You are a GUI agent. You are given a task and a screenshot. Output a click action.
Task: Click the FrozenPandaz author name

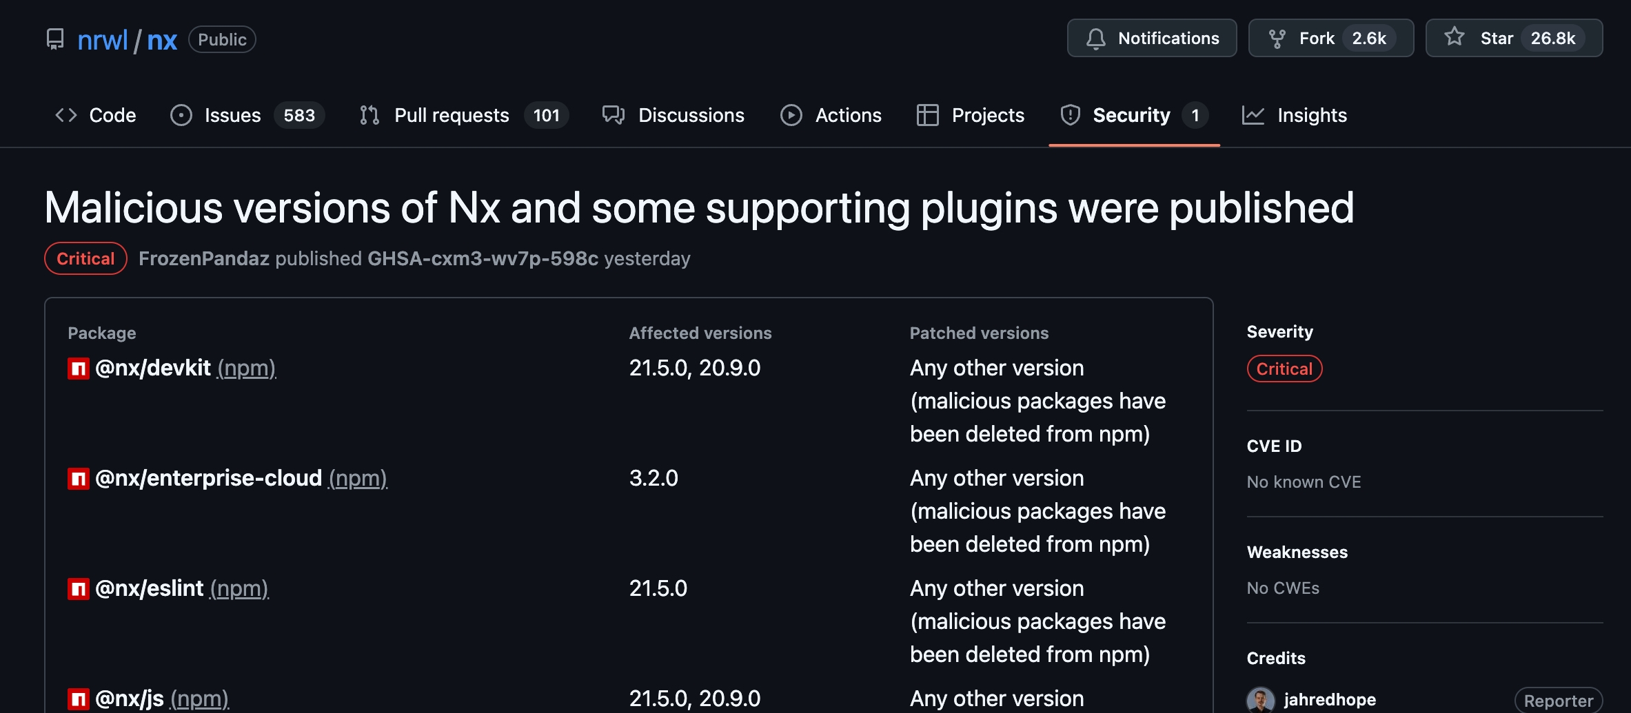[204, 258]
